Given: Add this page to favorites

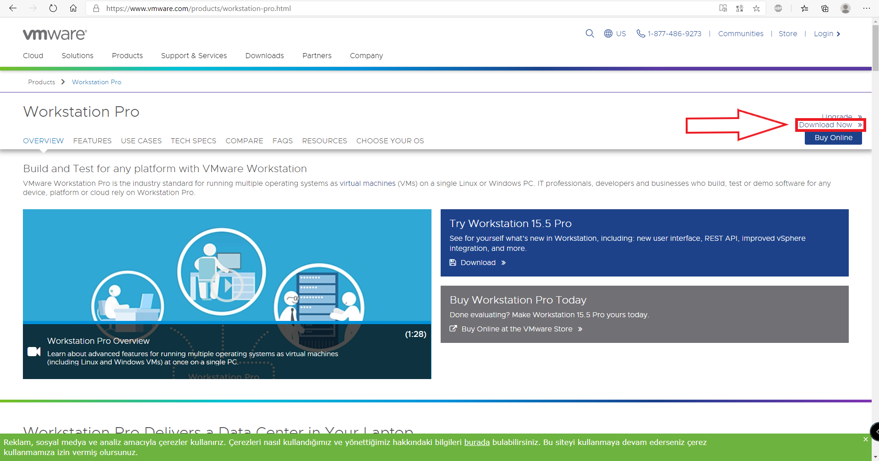Looking at the screenshot, I should (x=756, y=8).
